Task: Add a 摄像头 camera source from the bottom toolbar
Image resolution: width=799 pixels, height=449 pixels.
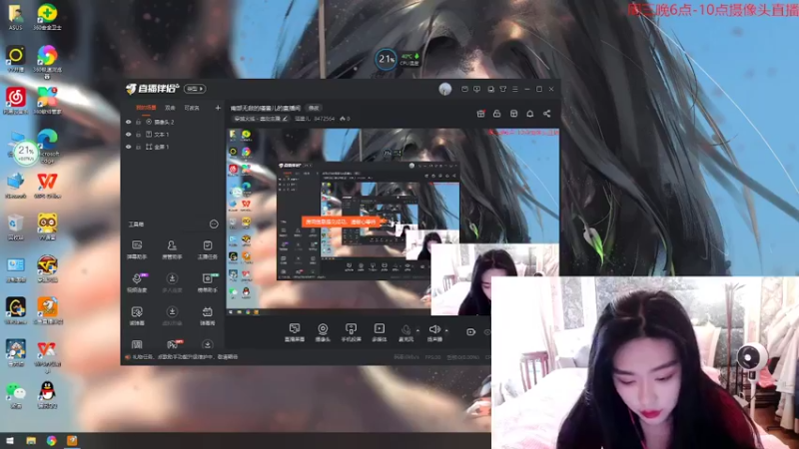Action: [x=323, y=332]
